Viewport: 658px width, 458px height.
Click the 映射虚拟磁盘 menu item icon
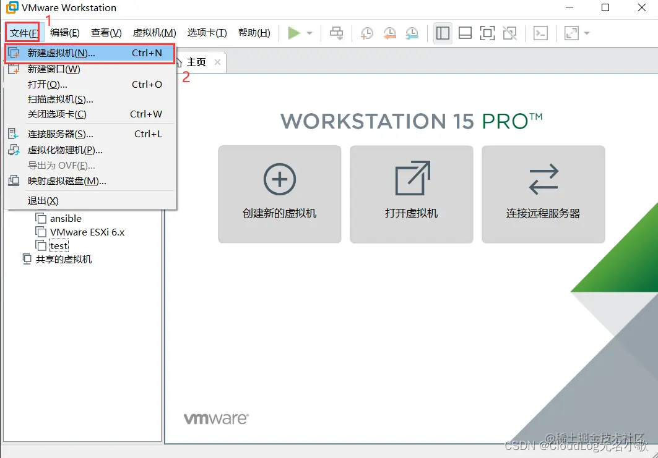point(14,181)
